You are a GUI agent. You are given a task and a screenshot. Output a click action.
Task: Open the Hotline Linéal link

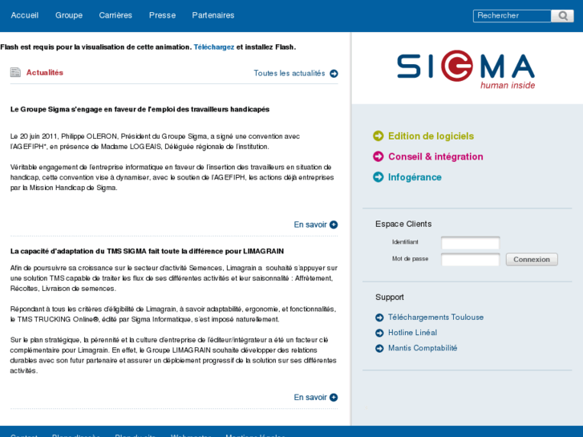pos(412,333)
